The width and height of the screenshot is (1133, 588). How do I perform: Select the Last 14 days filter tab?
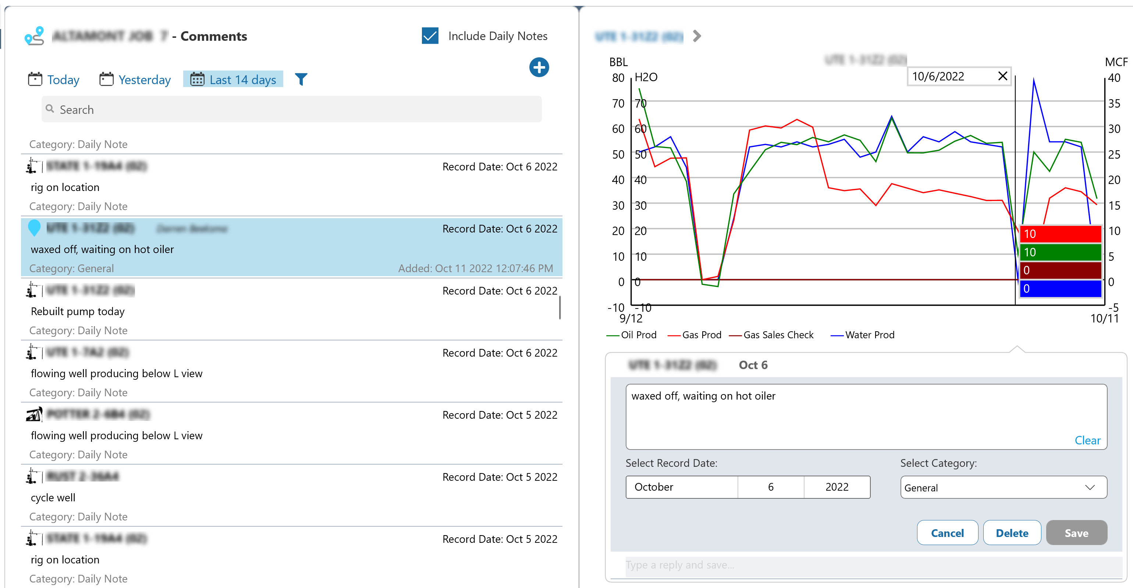(233, 79)
